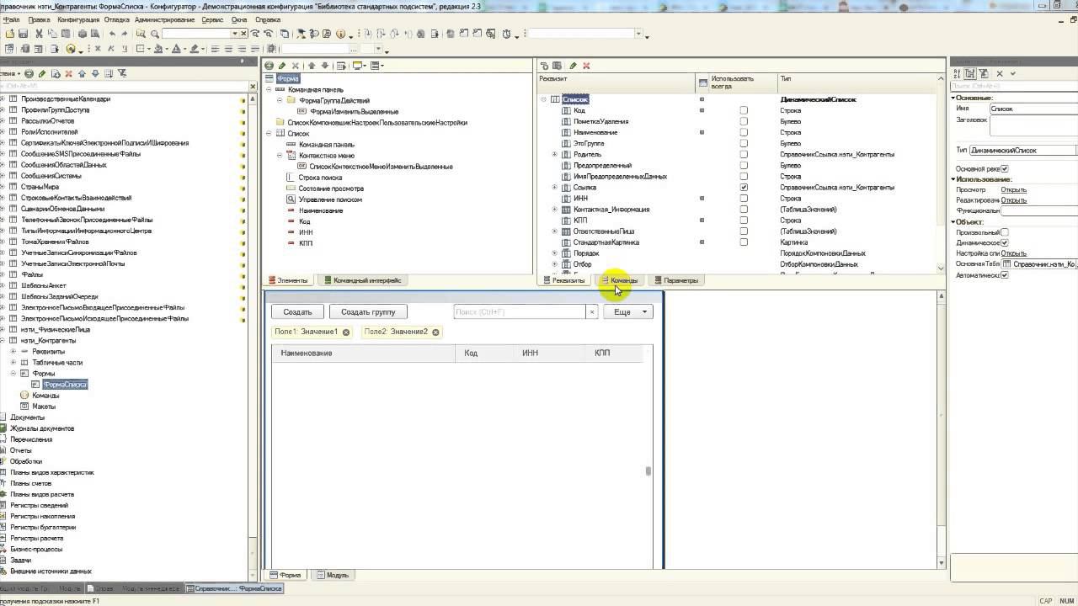This screenshot has height=606, width=1078.
Task: Open the Администрирование menu
Action: (x=165, y=19)
